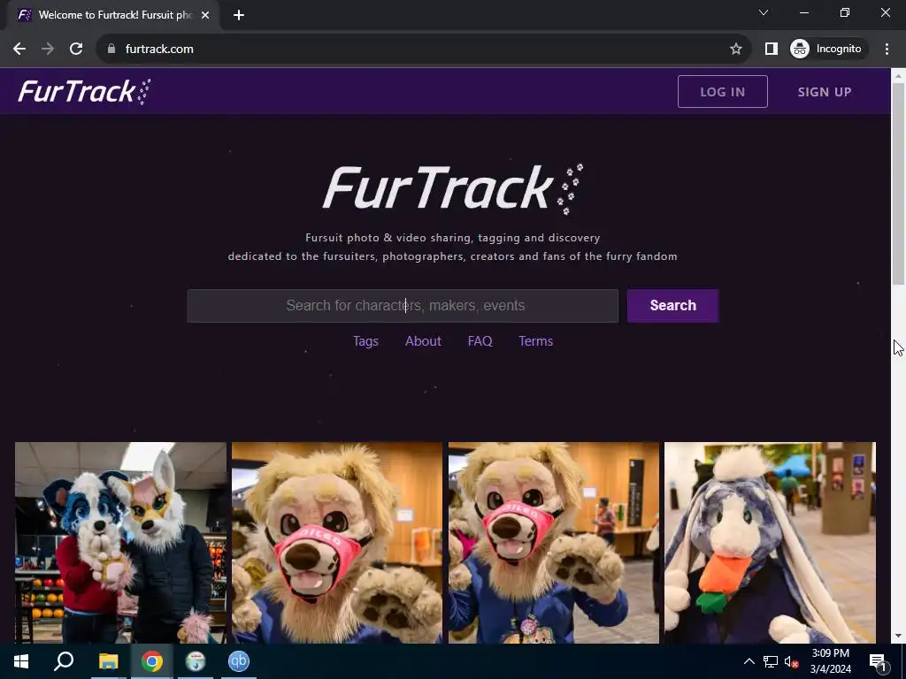The image size is (906, 679).
Task: Click the globe application icon in taskbar
Action: pos(196,661)
